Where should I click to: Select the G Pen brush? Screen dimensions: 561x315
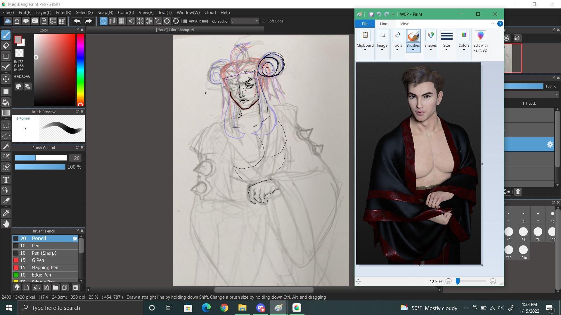38,260
